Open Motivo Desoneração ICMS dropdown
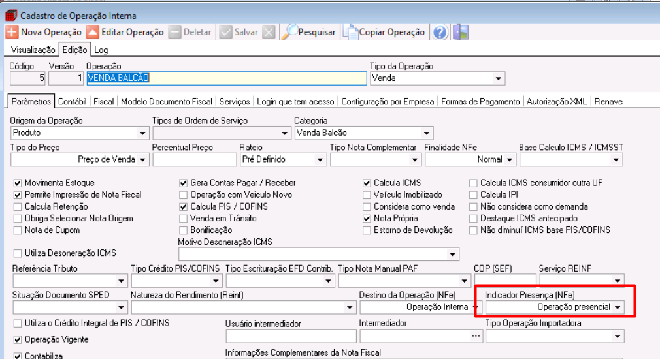This screenshot has height=359, width=660. (452, 254)
